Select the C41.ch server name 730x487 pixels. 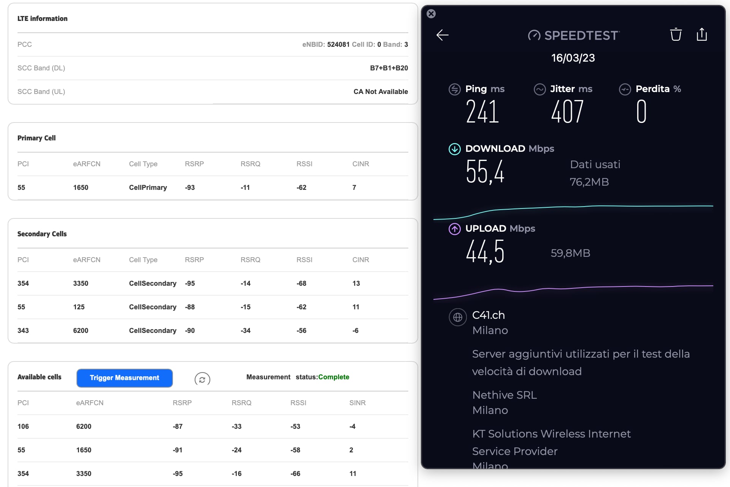[488, 315]
